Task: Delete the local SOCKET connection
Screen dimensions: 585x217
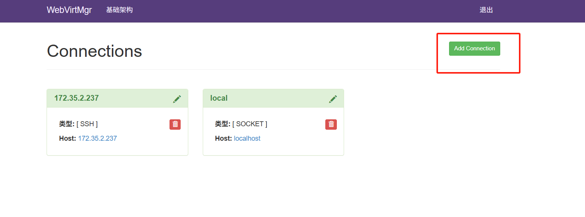Action: click(x=331, y=124)
